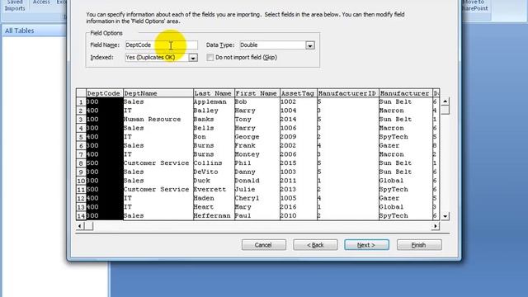Screen dimensions: 528x297
Task: Click the horizontal scrollbar thumb
Action: click(88, 226)
